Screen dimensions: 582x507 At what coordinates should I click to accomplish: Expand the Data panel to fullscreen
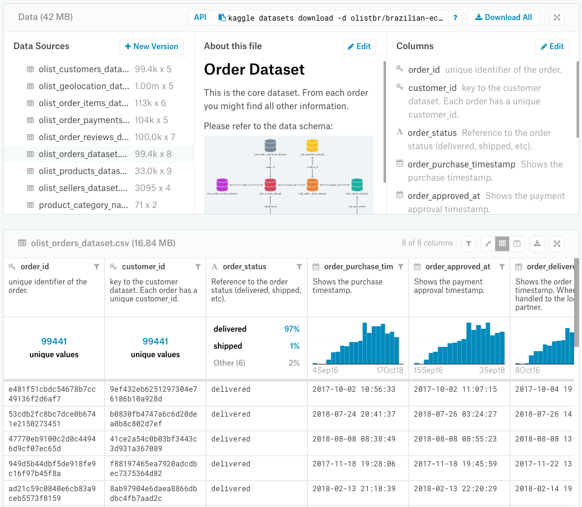(557, 18)
